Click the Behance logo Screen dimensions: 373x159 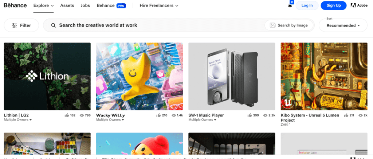pyautogui.click(x=15, y=5)
